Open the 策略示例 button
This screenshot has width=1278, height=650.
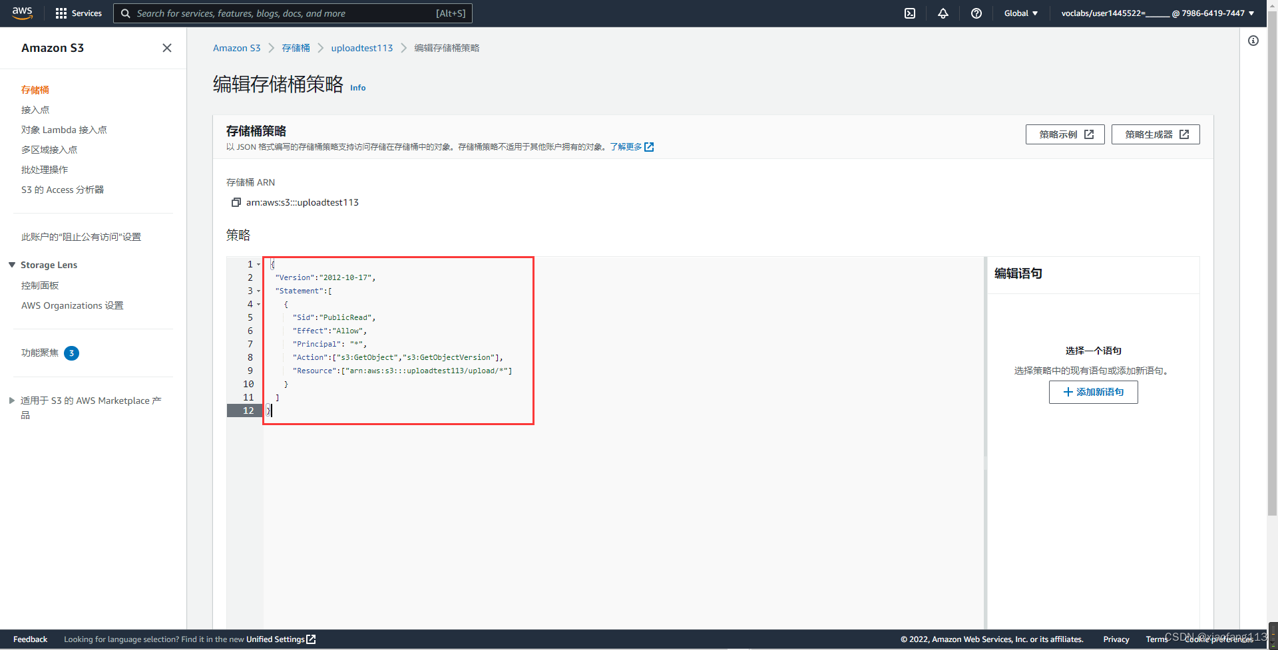click(x=1065, y=134)
